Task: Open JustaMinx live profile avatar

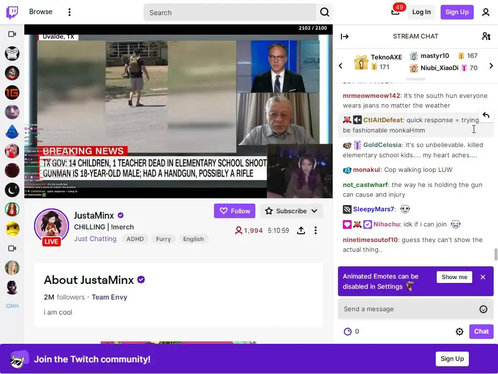Action: click(x=52, y=226)
